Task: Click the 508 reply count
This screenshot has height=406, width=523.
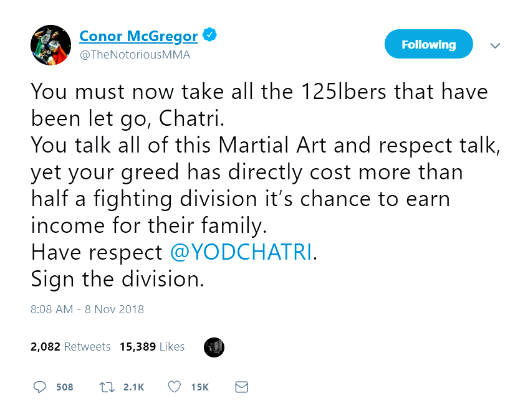Action: pyautogui.click(x=64, y=387)
